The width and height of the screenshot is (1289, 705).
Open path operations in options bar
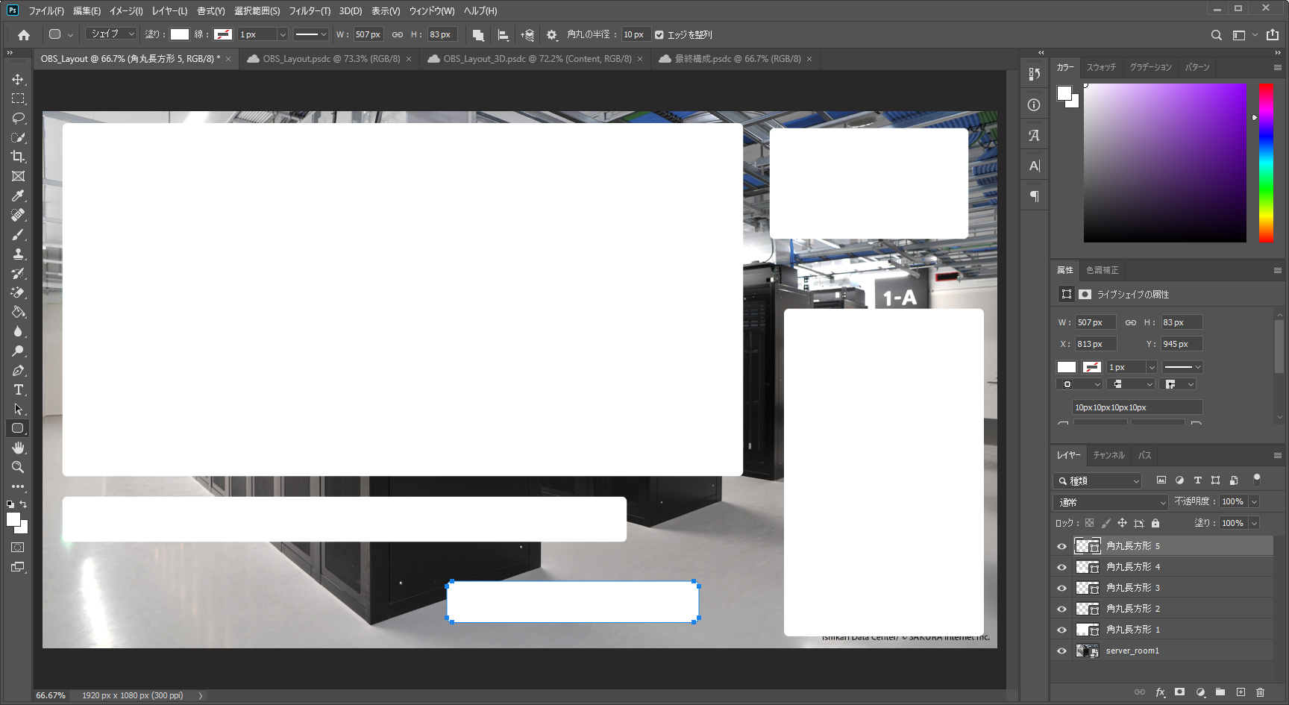pyautogui.click(x=478, y=34)
